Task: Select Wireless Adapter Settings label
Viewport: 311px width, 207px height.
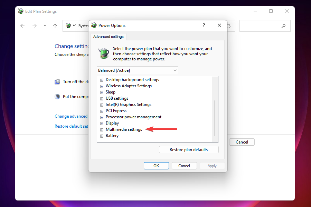Action: point(129,86)
